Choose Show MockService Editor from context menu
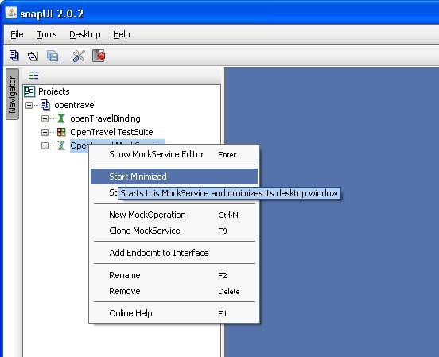This screenshot has width=439, height=357. pos(174,154)
